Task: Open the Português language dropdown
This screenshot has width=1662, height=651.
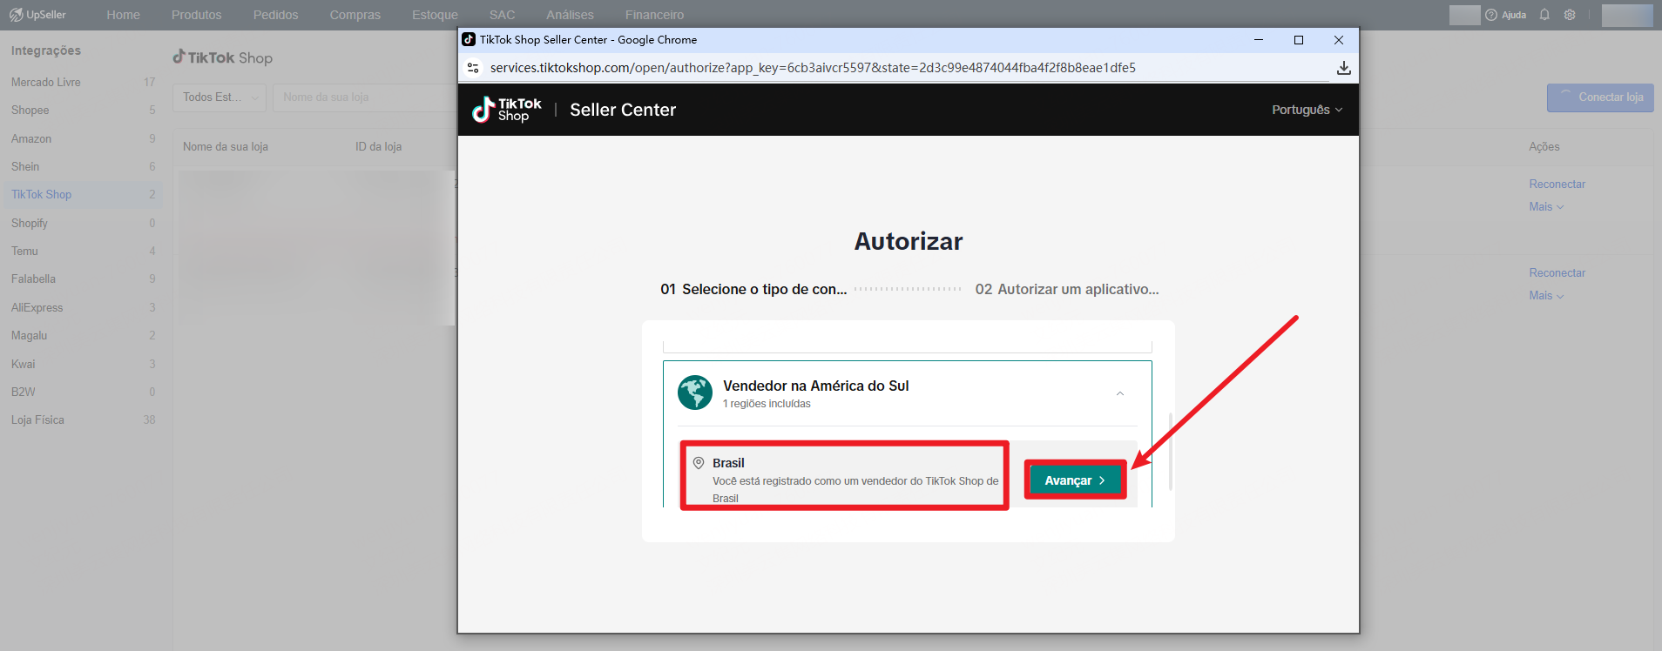Action: tap(1307, 110)
